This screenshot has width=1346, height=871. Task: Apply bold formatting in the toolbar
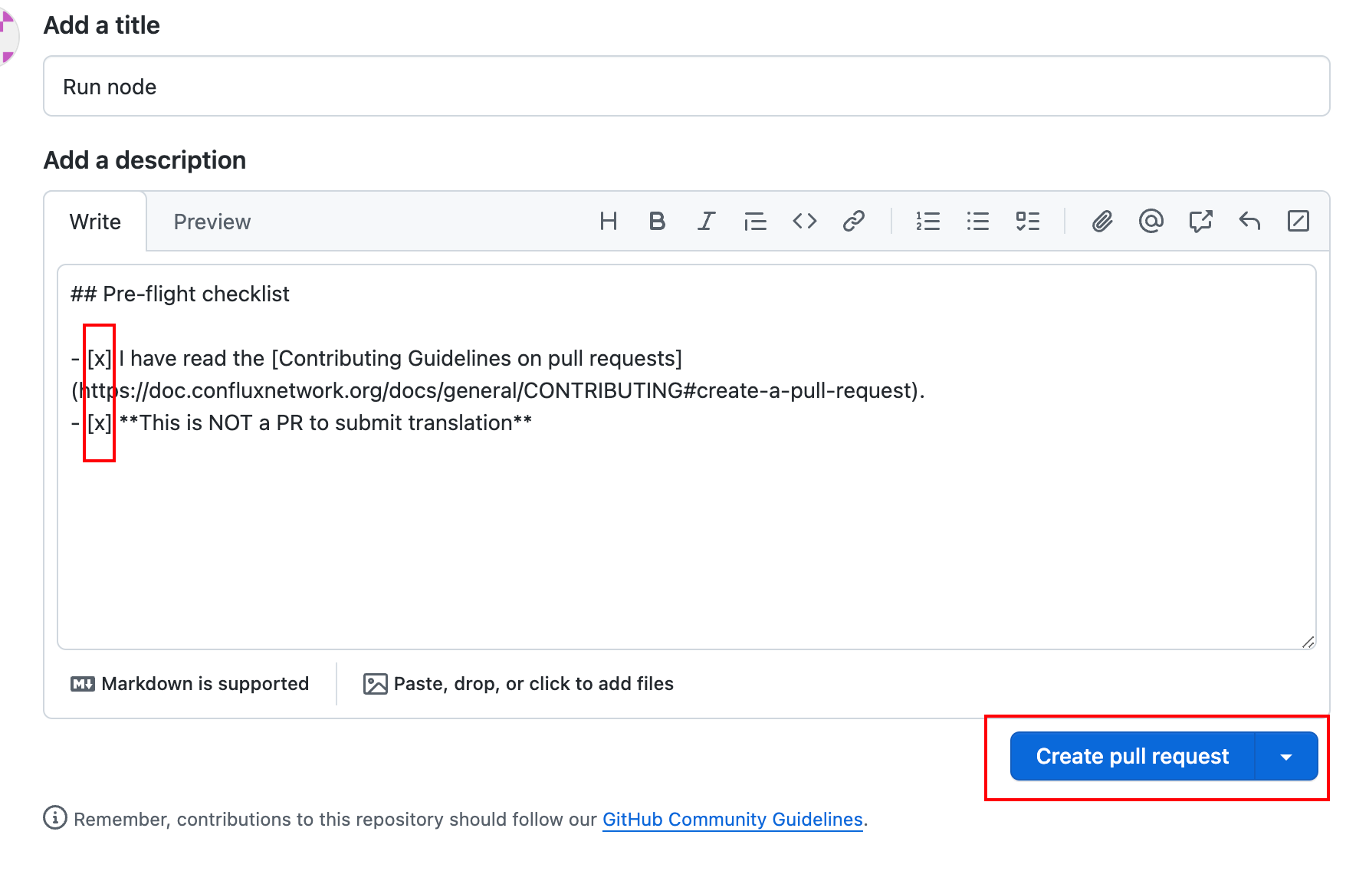(x=657, y=222)
